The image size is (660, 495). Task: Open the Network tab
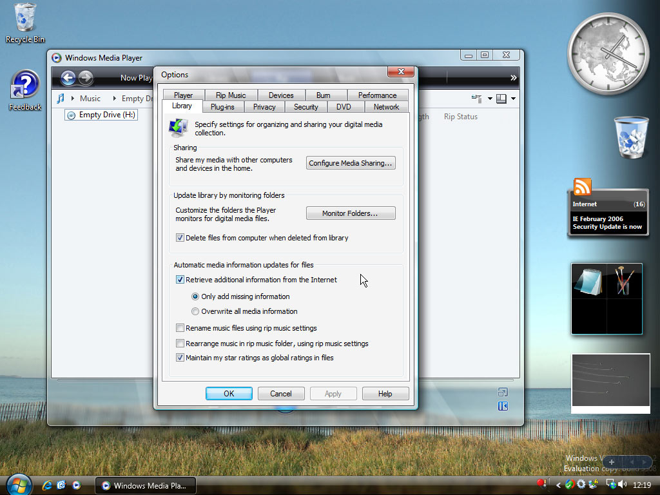[x=386, y=107]
